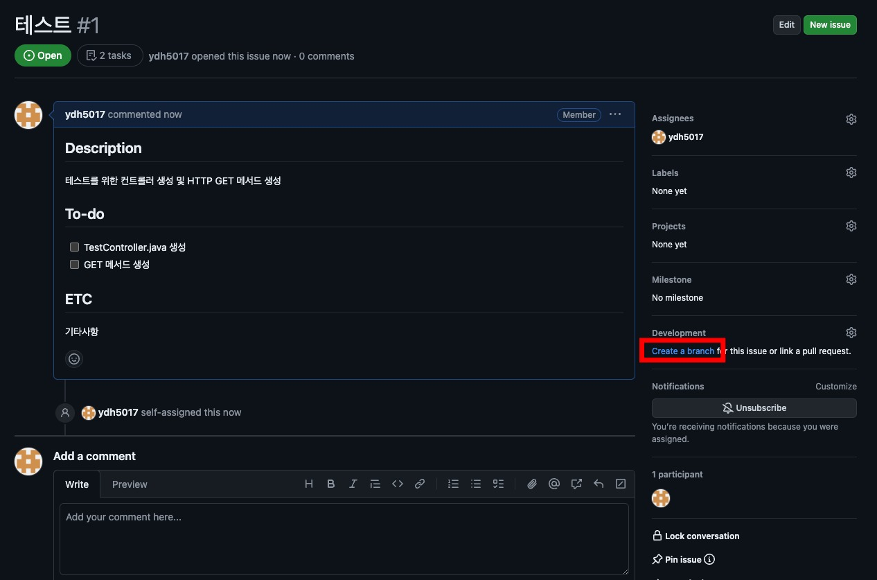Image resolution: width=877 pixels, height=580 pixels.
Task: Add a task list using the toolbar icon
Action: [498, 484]
